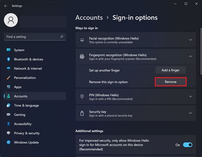The image size is (202, 157).
Task: Click the Remove fingerprint button
Action: [170, 82]
